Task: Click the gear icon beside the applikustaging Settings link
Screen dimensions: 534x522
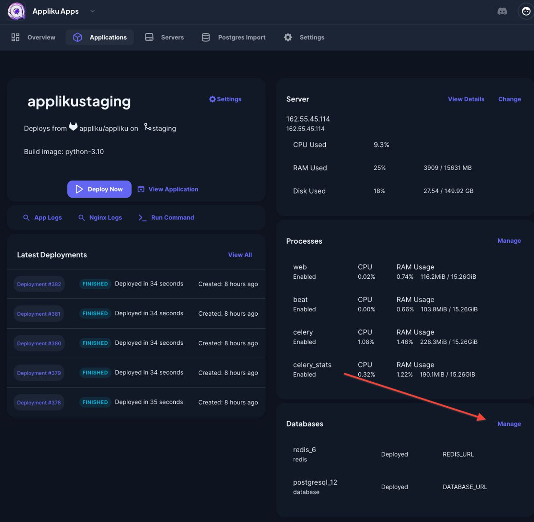Action: point(212,99)
